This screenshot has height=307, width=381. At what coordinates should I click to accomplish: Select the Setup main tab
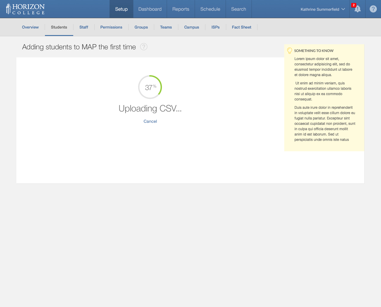[x=121, y=9]
